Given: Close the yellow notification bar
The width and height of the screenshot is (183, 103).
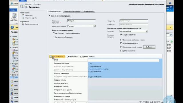Looking at the screenshot, I should pyautogui.click(x=171, y=27).
